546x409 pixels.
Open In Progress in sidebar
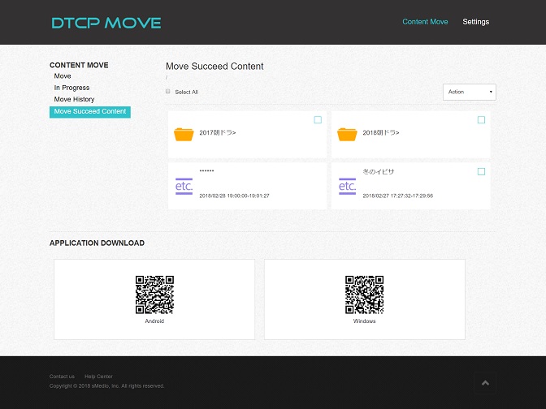(x=71, y=88)
